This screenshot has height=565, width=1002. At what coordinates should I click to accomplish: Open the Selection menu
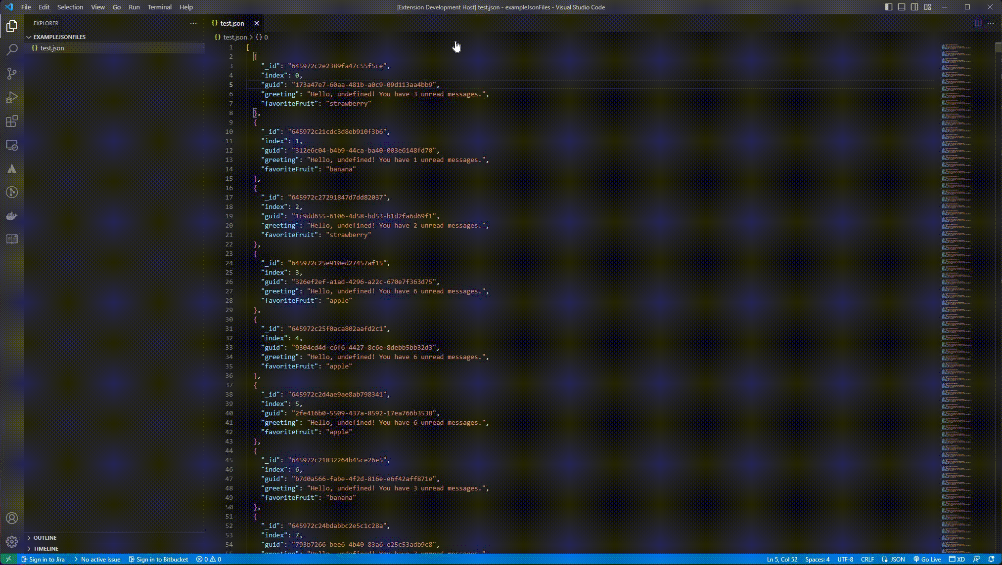(70, 7)
